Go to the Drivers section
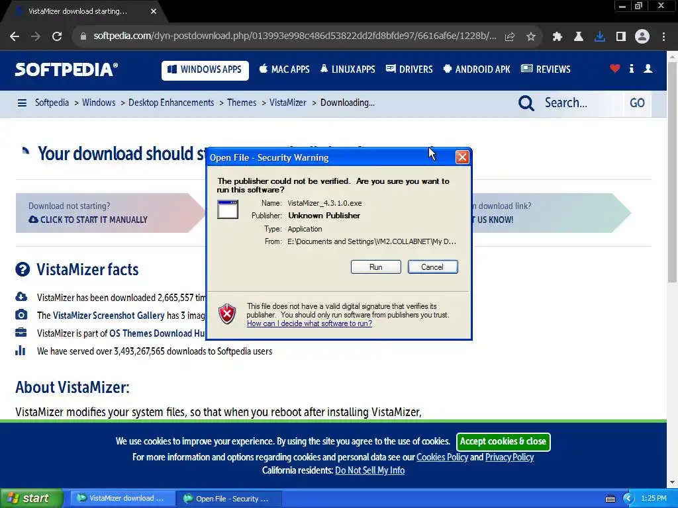 click(409, 69)
